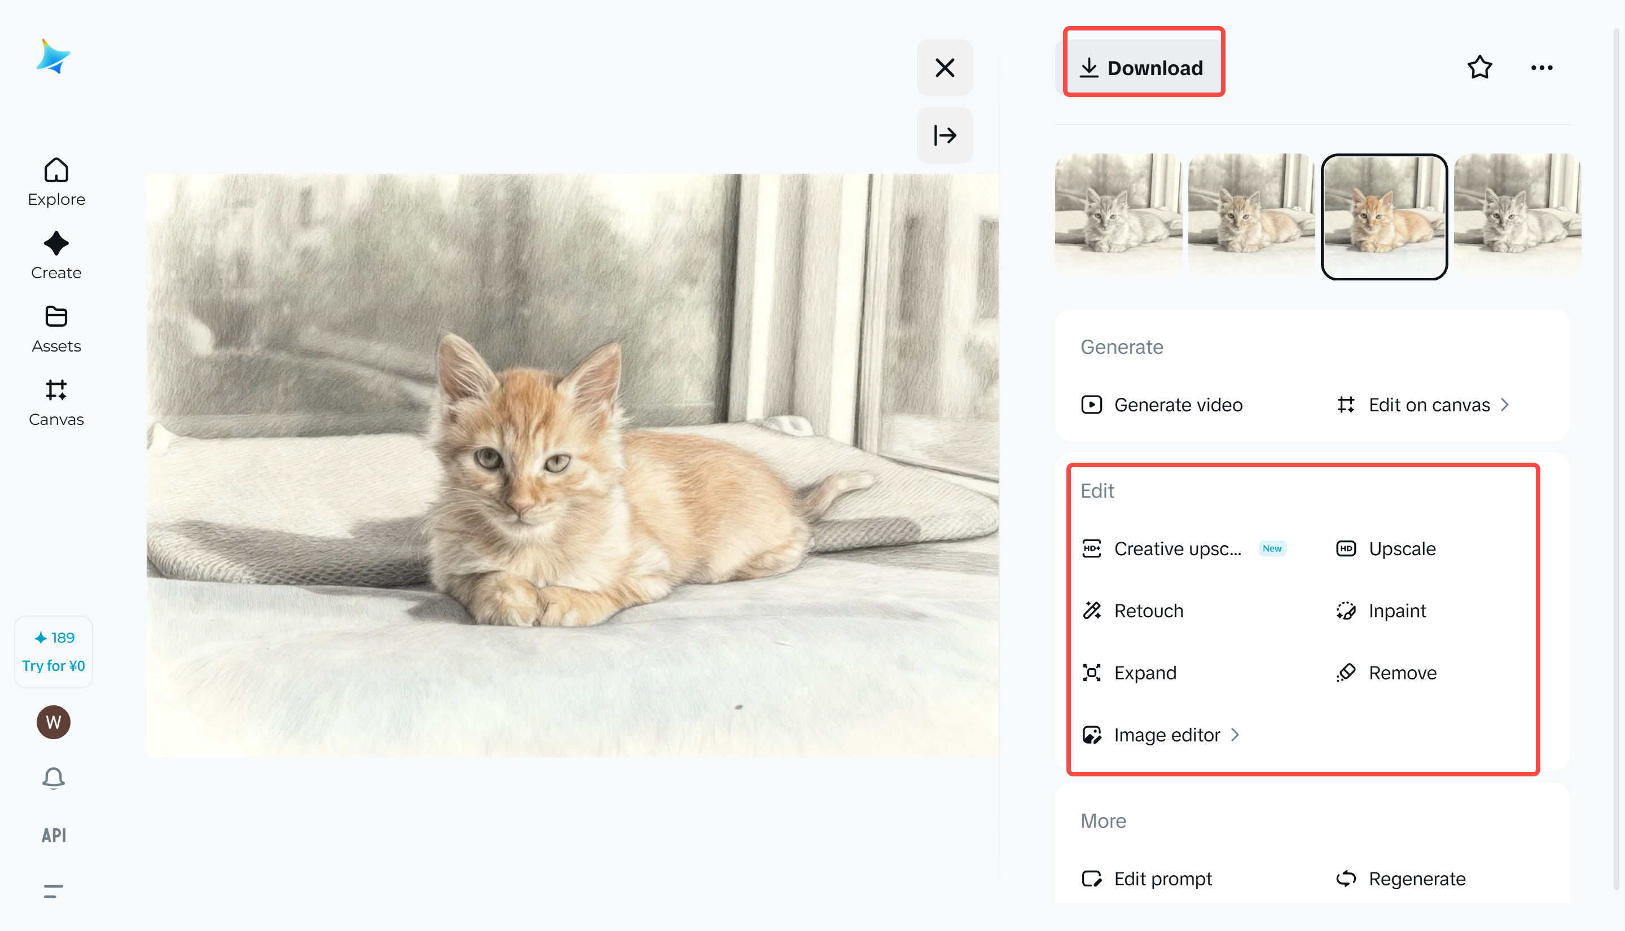The width and height of the screenshot is (1625, 931).
Task: Go to the Explore section
Action: coord(56,182)
